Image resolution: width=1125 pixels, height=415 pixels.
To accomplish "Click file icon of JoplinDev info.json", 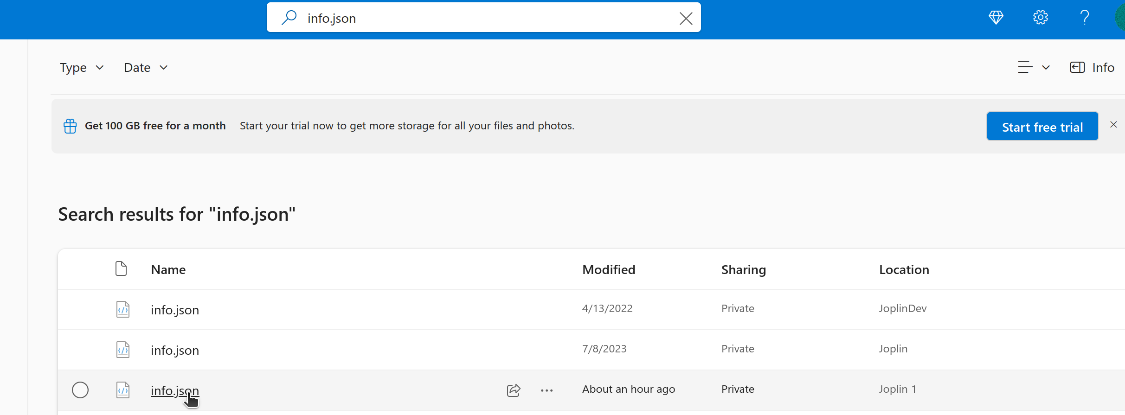I will pos(123,309).
